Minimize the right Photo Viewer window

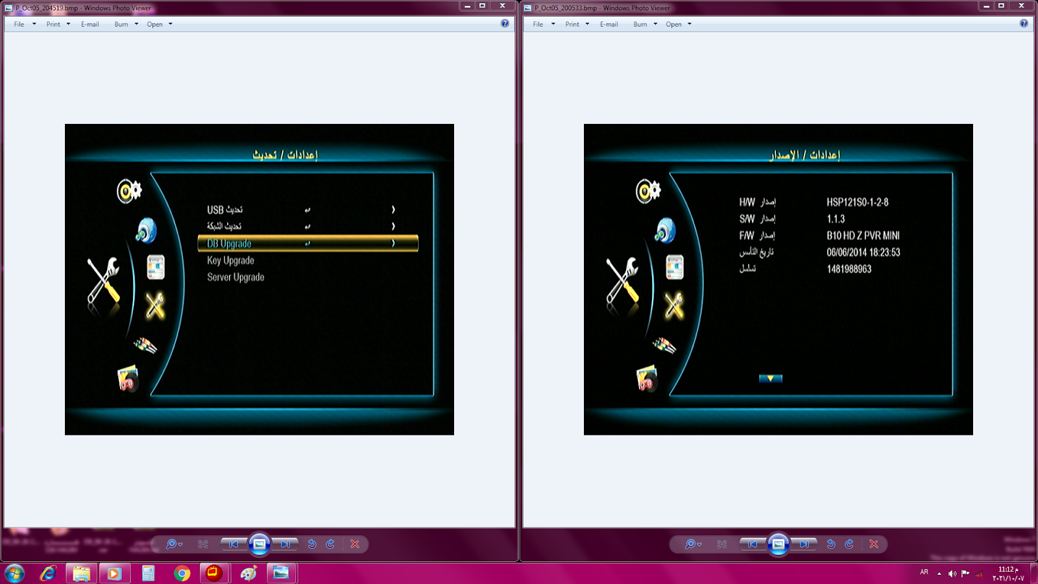tap(986, 6)
